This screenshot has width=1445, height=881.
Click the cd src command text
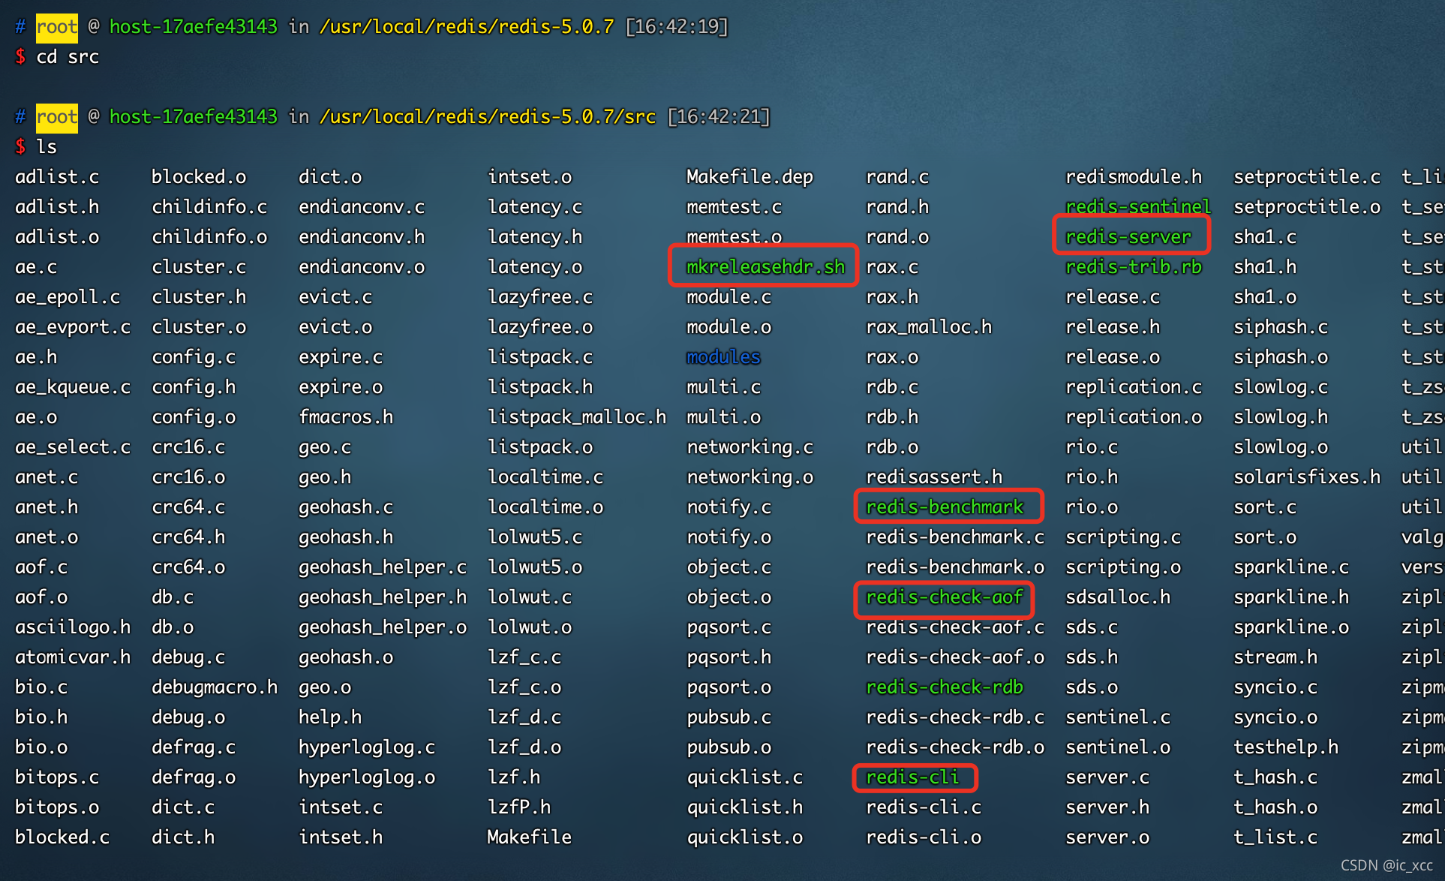68,57
